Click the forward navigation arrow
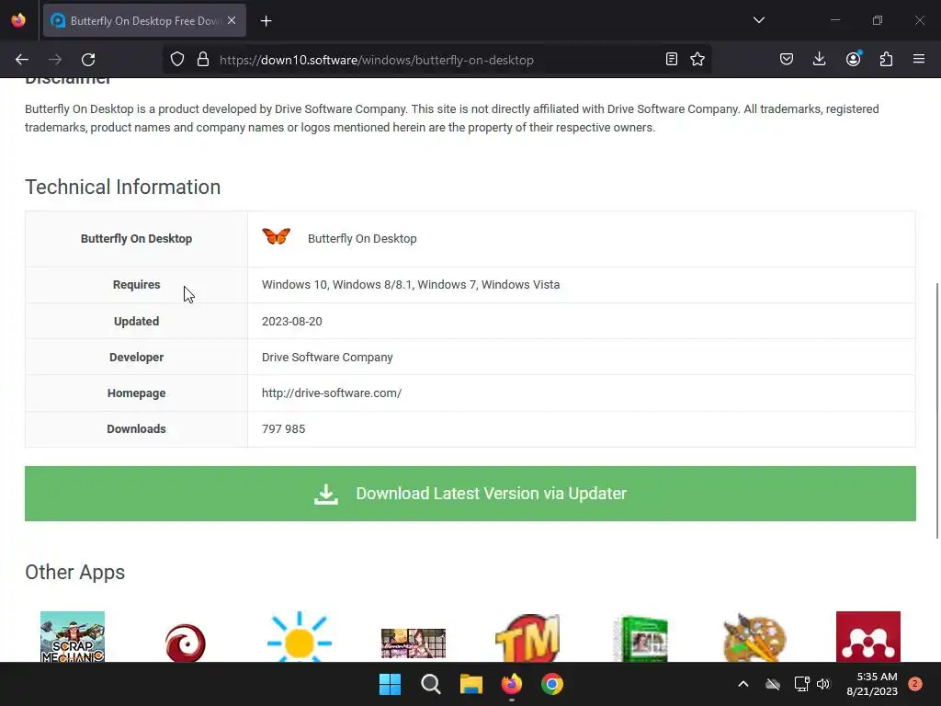The width and height of the screenshot is (941, 706). pyautogui.click(x=55, y=60)
